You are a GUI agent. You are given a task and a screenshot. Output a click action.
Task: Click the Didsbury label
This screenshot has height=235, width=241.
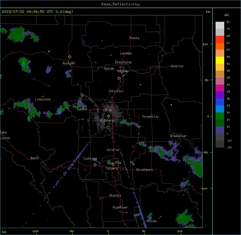coord(107,120)
